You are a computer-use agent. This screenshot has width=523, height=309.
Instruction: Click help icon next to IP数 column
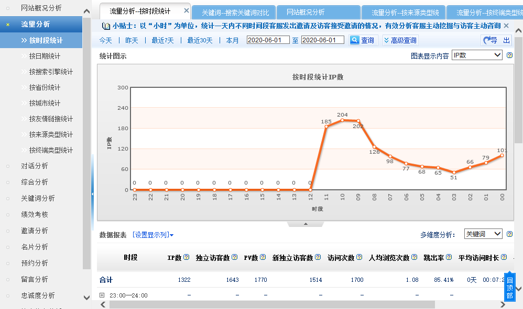[x=186, y=257]
